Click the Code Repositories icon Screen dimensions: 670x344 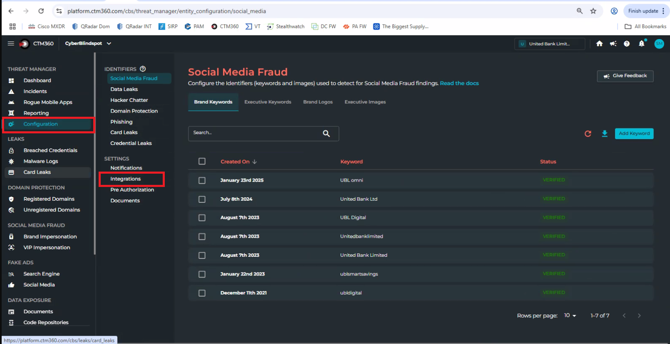(x=11, y=322)
